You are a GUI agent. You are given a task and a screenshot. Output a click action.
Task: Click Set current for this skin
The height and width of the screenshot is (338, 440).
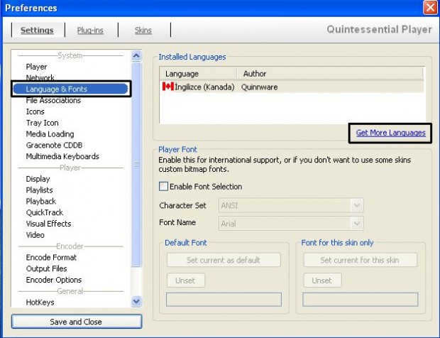pyautogui.click(x=360, y=260)
